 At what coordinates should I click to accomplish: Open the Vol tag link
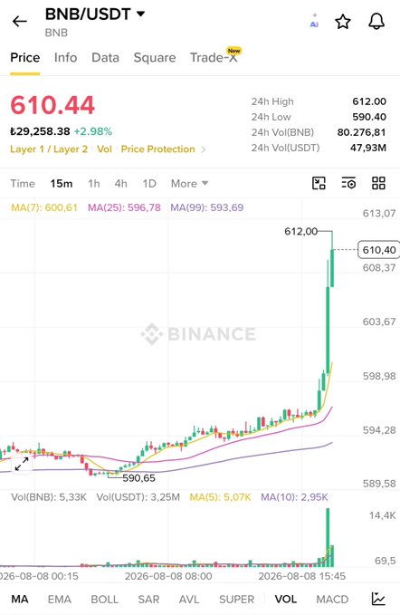coord(105,149)
